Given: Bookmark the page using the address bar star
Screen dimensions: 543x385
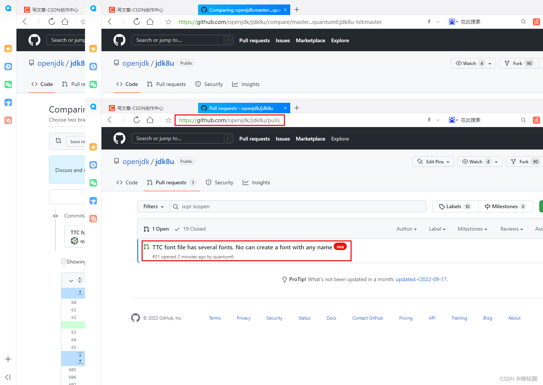Looking at the screenshot, I should (168, 120).
